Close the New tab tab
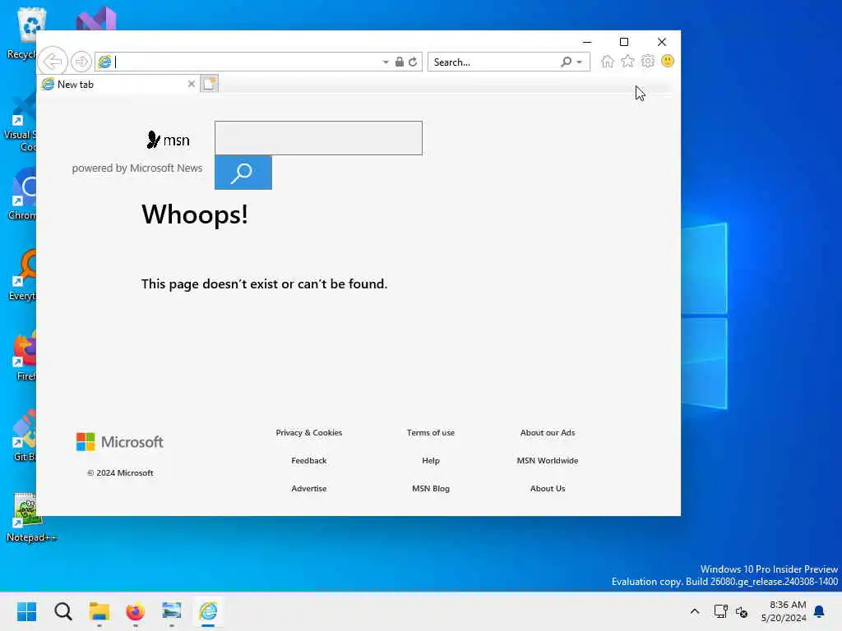The height and width of the screenshot is (631, 842). [x=191, y=84]
